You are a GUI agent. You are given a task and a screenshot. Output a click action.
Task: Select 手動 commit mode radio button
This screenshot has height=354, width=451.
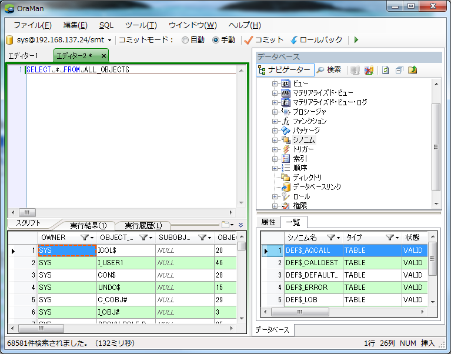pyautogui.click(x=216, y=40)
